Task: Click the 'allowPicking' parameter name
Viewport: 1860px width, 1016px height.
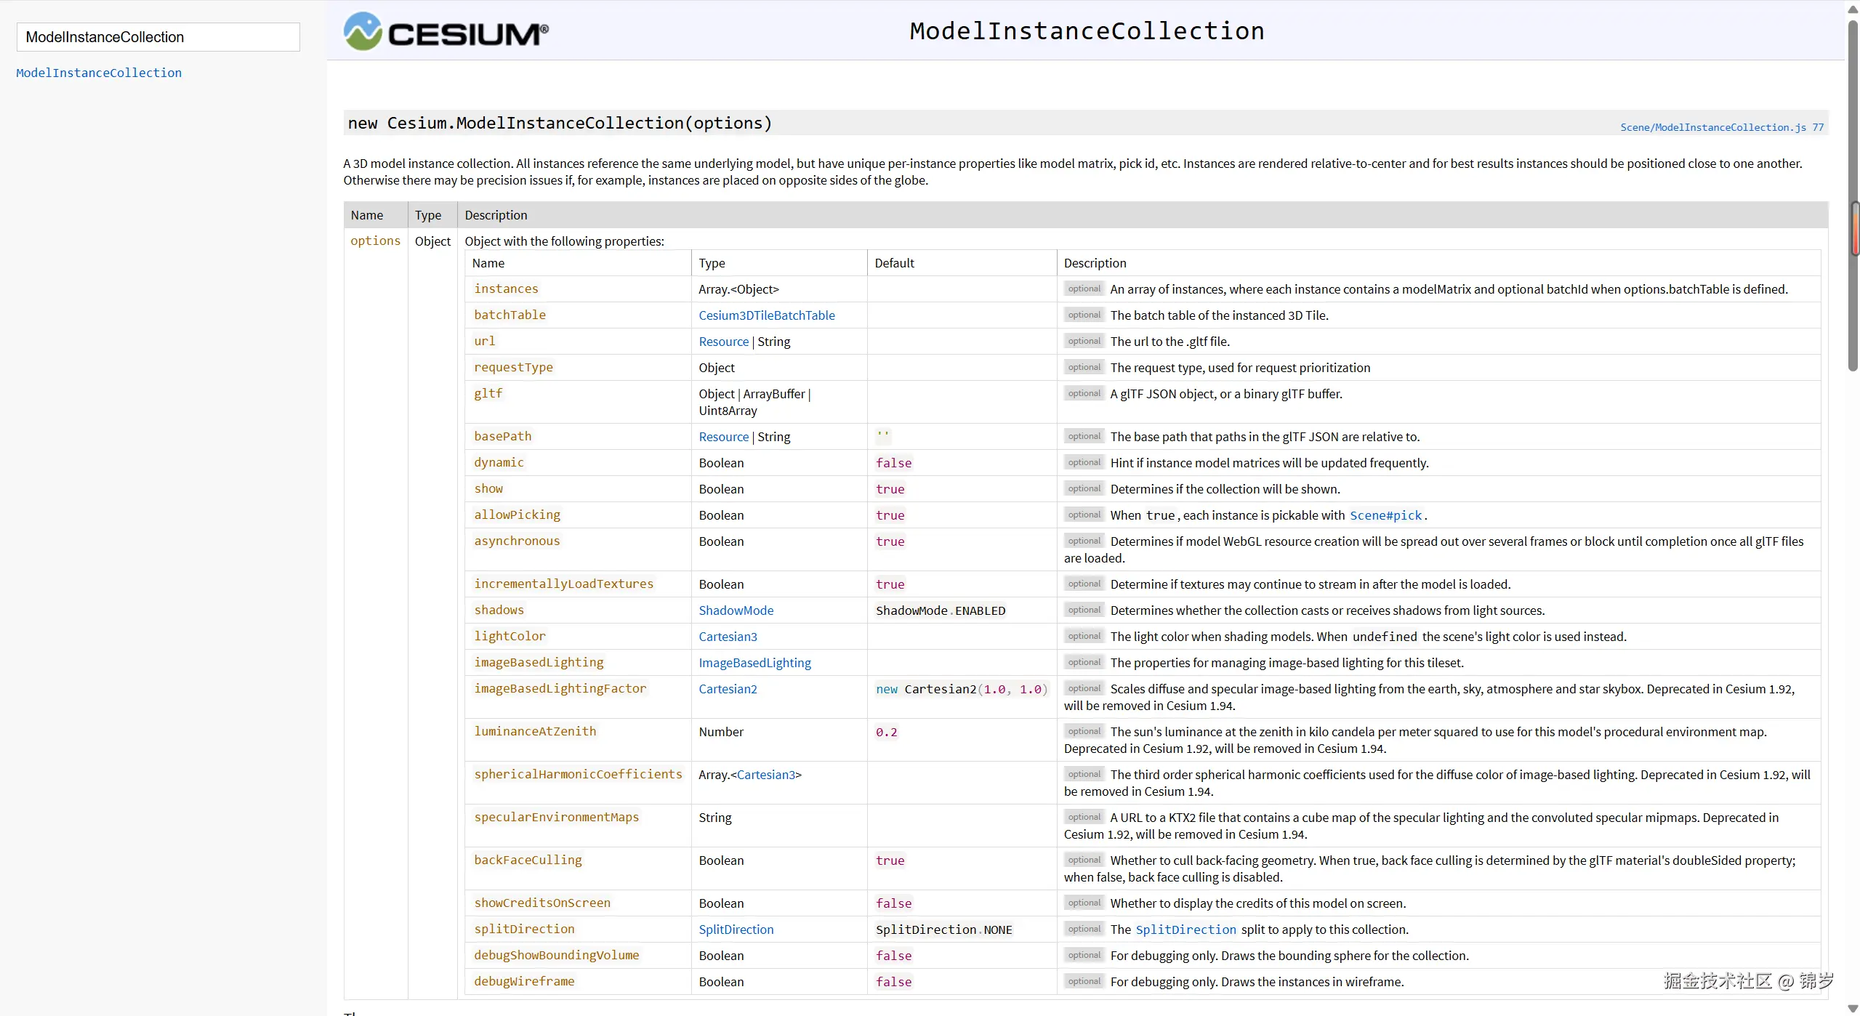Action: 517,515
